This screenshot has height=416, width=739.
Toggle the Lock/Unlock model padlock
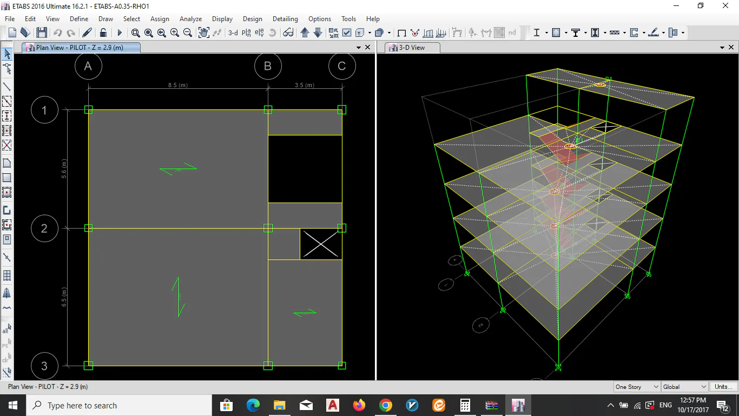[x=103, y=33]
